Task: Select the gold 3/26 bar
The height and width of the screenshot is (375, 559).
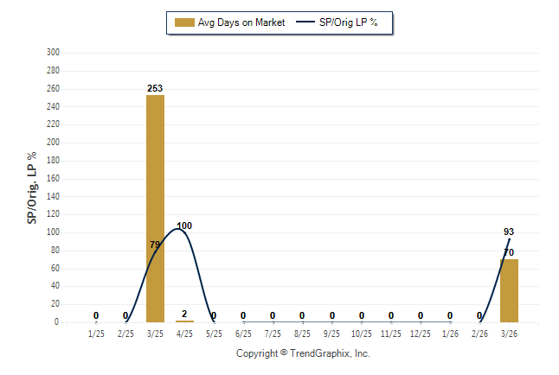Action: pyautogui.click(x=509, y=290)
